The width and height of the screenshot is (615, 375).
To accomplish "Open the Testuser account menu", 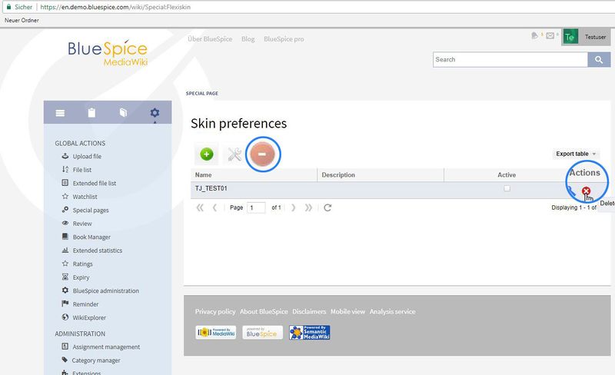I will pyautogui.click(x=587, y=37).
